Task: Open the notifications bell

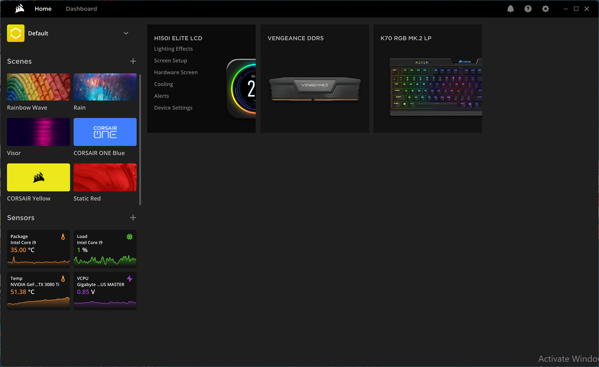Action: pyautogui.click(x=510, y=9)
